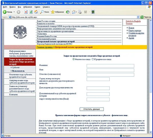The width and height of the screenshot is (153, 138).
Task: Open Статистика section
Action: coord(42,34)
